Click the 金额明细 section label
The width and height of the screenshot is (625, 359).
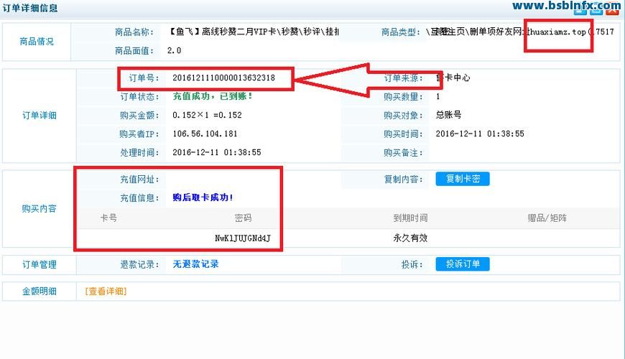click(39, 292)
